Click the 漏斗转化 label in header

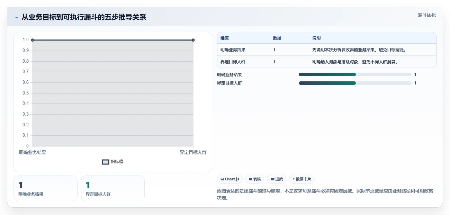tap(426, 16)
